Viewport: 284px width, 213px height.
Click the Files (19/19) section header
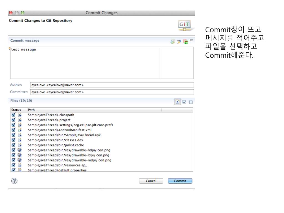pos(21,100)
